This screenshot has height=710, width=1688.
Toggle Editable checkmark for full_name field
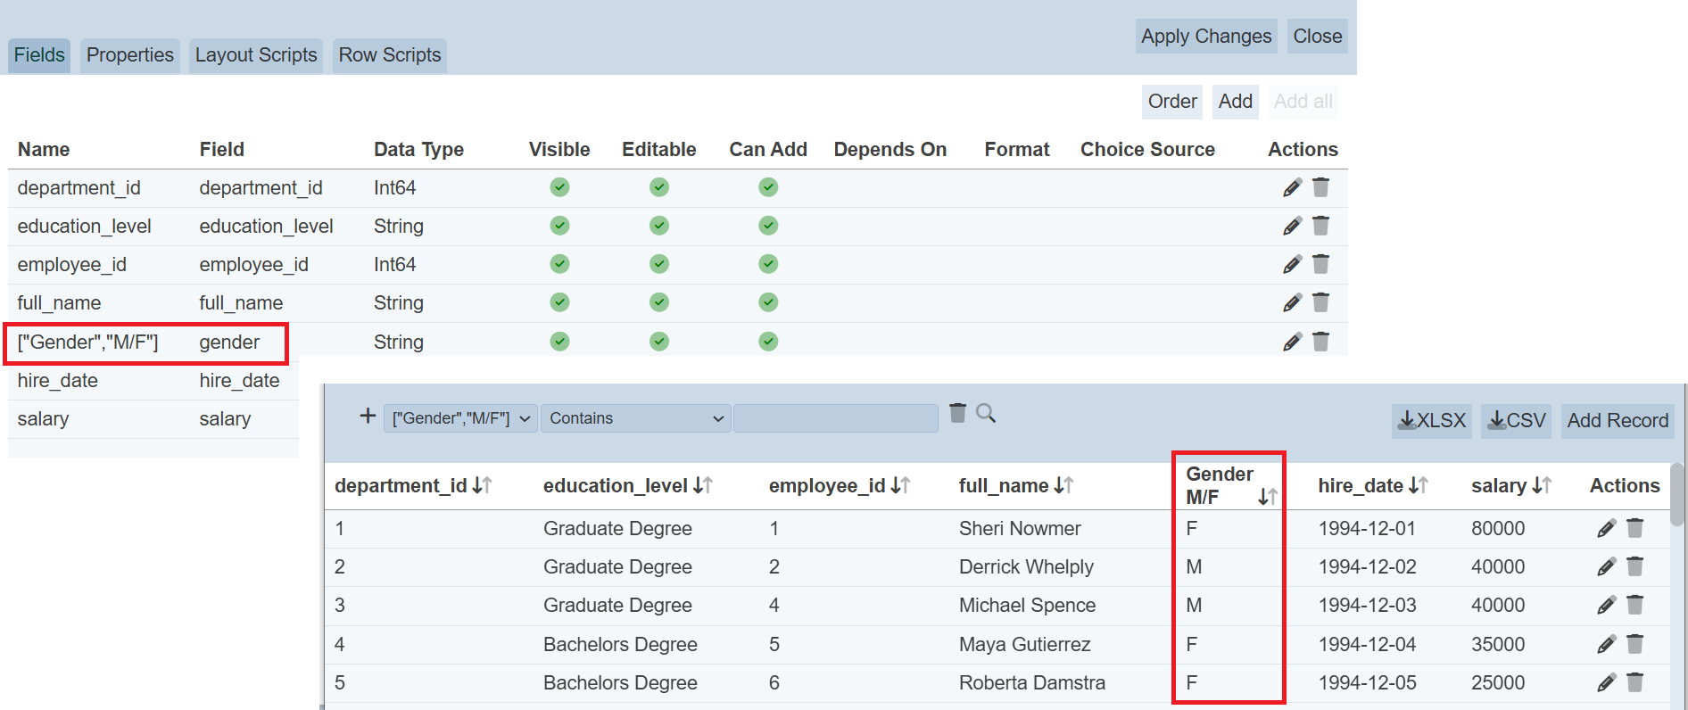coord(658,302)
